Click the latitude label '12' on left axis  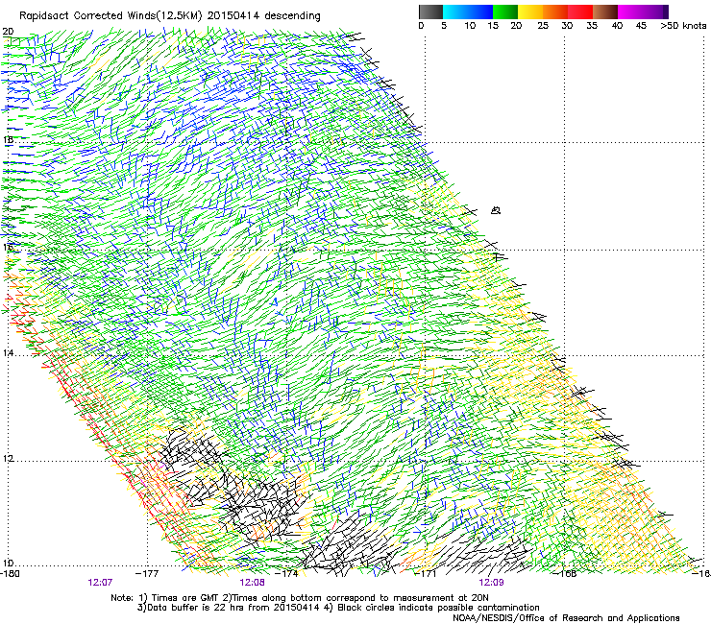[8, 459]
